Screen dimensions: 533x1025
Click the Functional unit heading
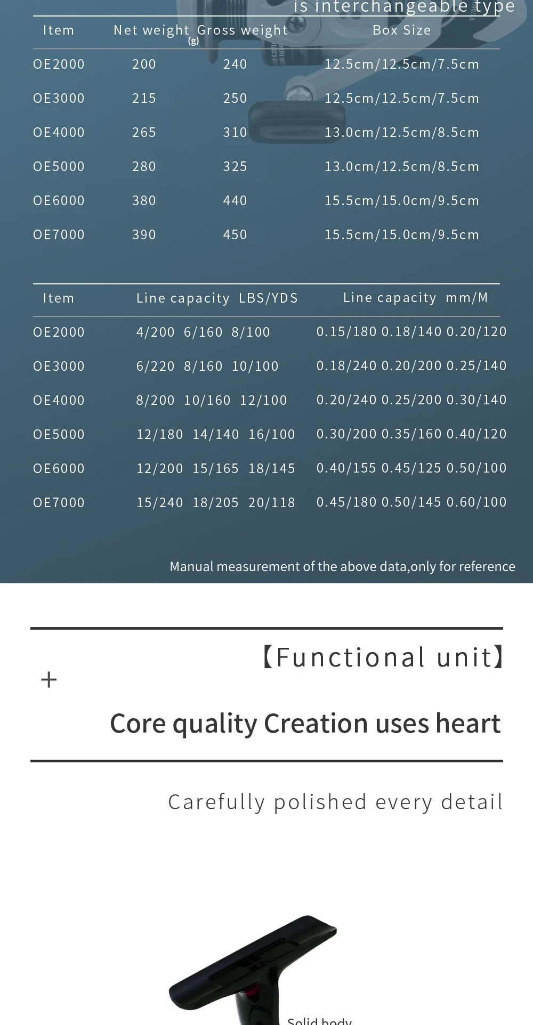(x=383, y=657)
